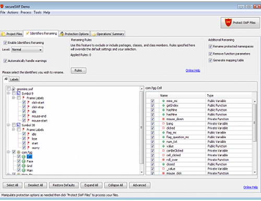Screen dimensions: 261x201
Task: Open Online Help link in Renaming Rules section
Action: 193,70
